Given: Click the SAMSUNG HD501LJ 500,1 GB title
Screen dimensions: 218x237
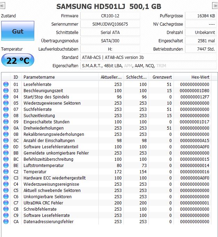Looking at the screenshot, I should (109, 7).
